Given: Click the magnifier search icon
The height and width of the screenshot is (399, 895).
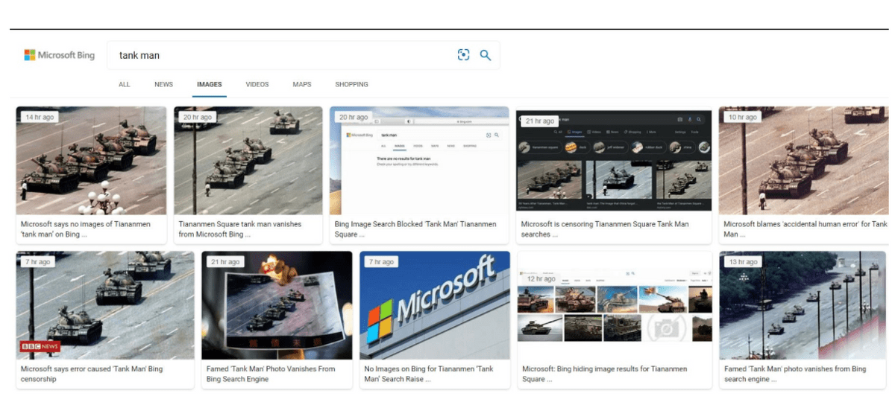Looking at the screenshot, I should click(486, 55).
